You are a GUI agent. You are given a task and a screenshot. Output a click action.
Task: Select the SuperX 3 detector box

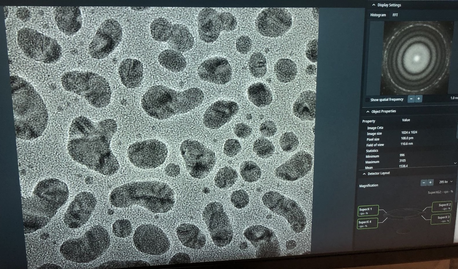coord(441,219)
